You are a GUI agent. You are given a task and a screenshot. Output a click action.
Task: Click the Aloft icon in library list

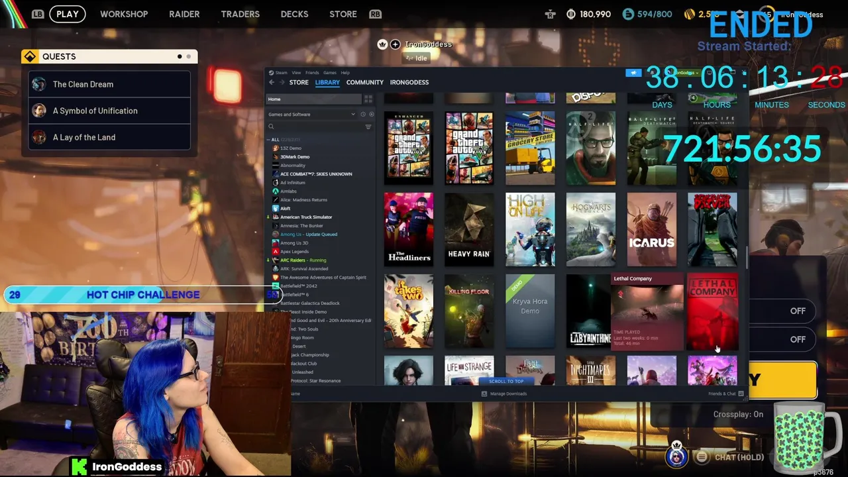click(276, 208)
